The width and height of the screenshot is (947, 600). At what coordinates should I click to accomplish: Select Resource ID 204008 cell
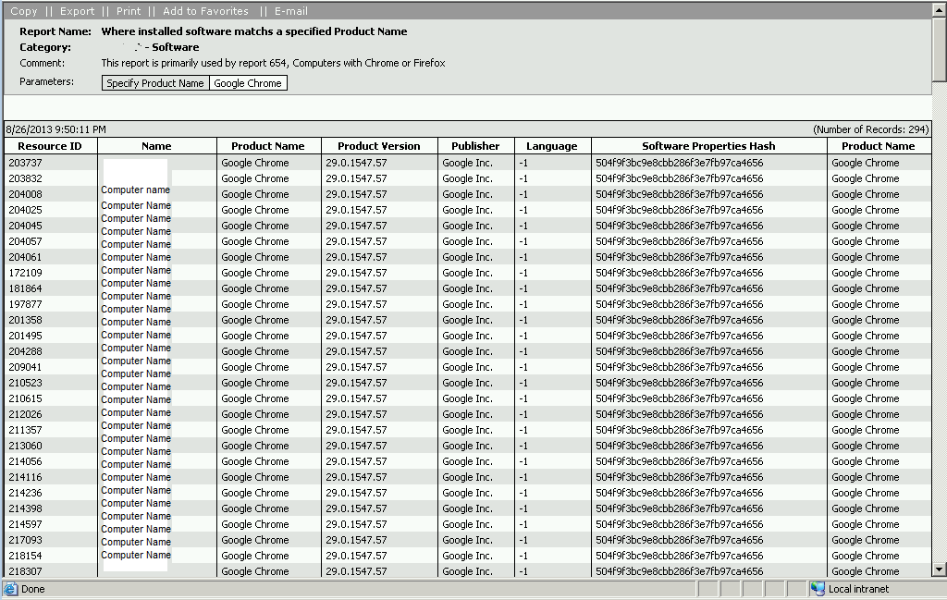[51, 194]
